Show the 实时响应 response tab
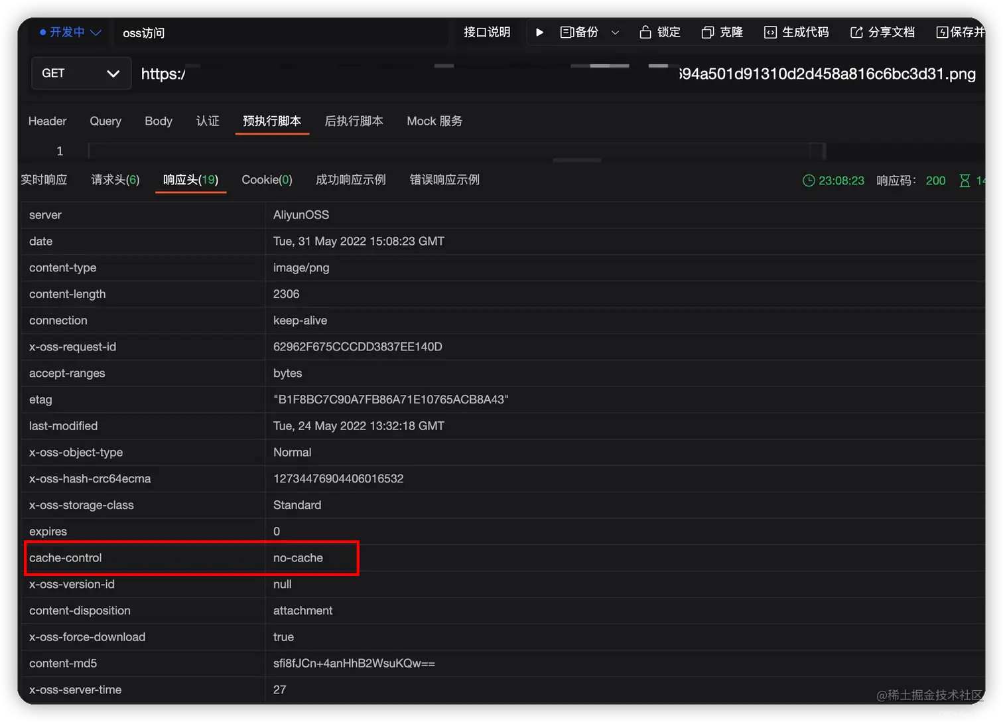Screen dimensions: 1003x722 (x=44, y=180)
